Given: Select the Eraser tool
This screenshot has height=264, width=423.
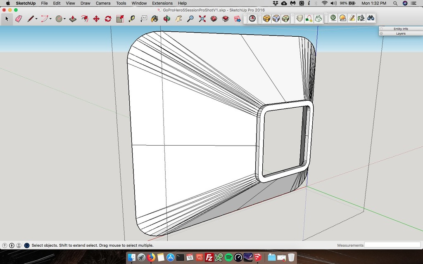Looking at the screenshot, I should point(19,19).
